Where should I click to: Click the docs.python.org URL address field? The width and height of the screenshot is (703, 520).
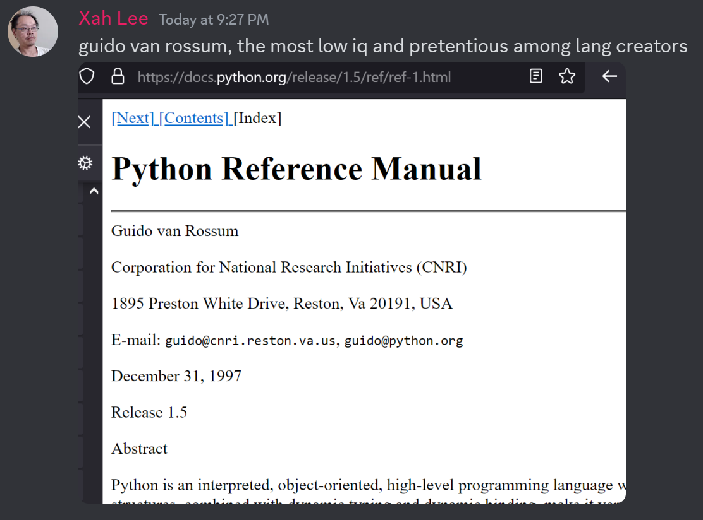pos(294,78)
